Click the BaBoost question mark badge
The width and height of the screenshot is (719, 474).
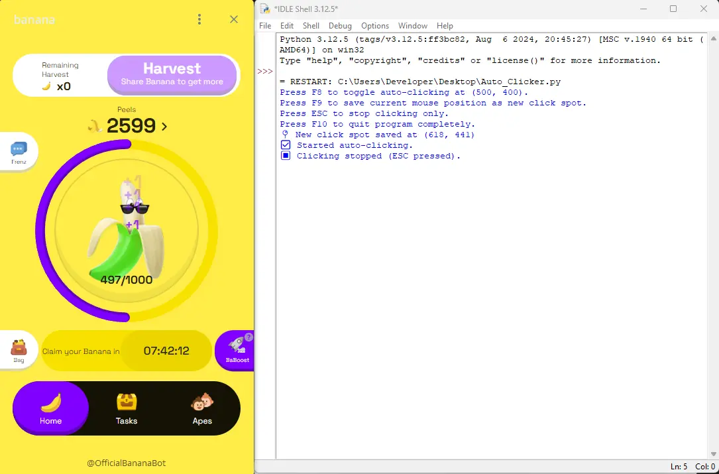(x=249, y=337)
